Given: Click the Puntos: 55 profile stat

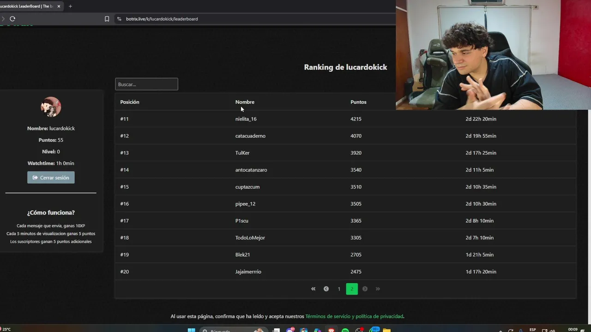Looking at the screenshot, I should pyautogui.click(x=51, y=140).
